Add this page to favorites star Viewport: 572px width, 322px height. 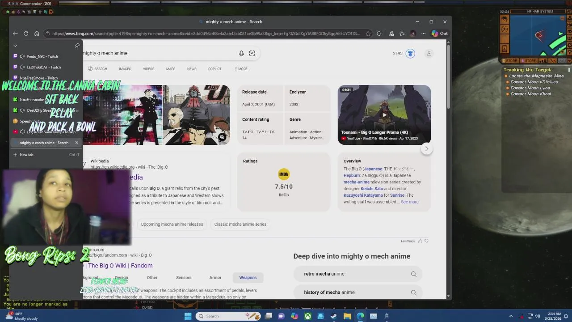pos(368,34)
